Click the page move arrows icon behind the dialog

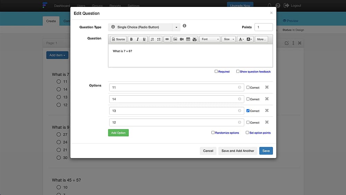[293, 43]
